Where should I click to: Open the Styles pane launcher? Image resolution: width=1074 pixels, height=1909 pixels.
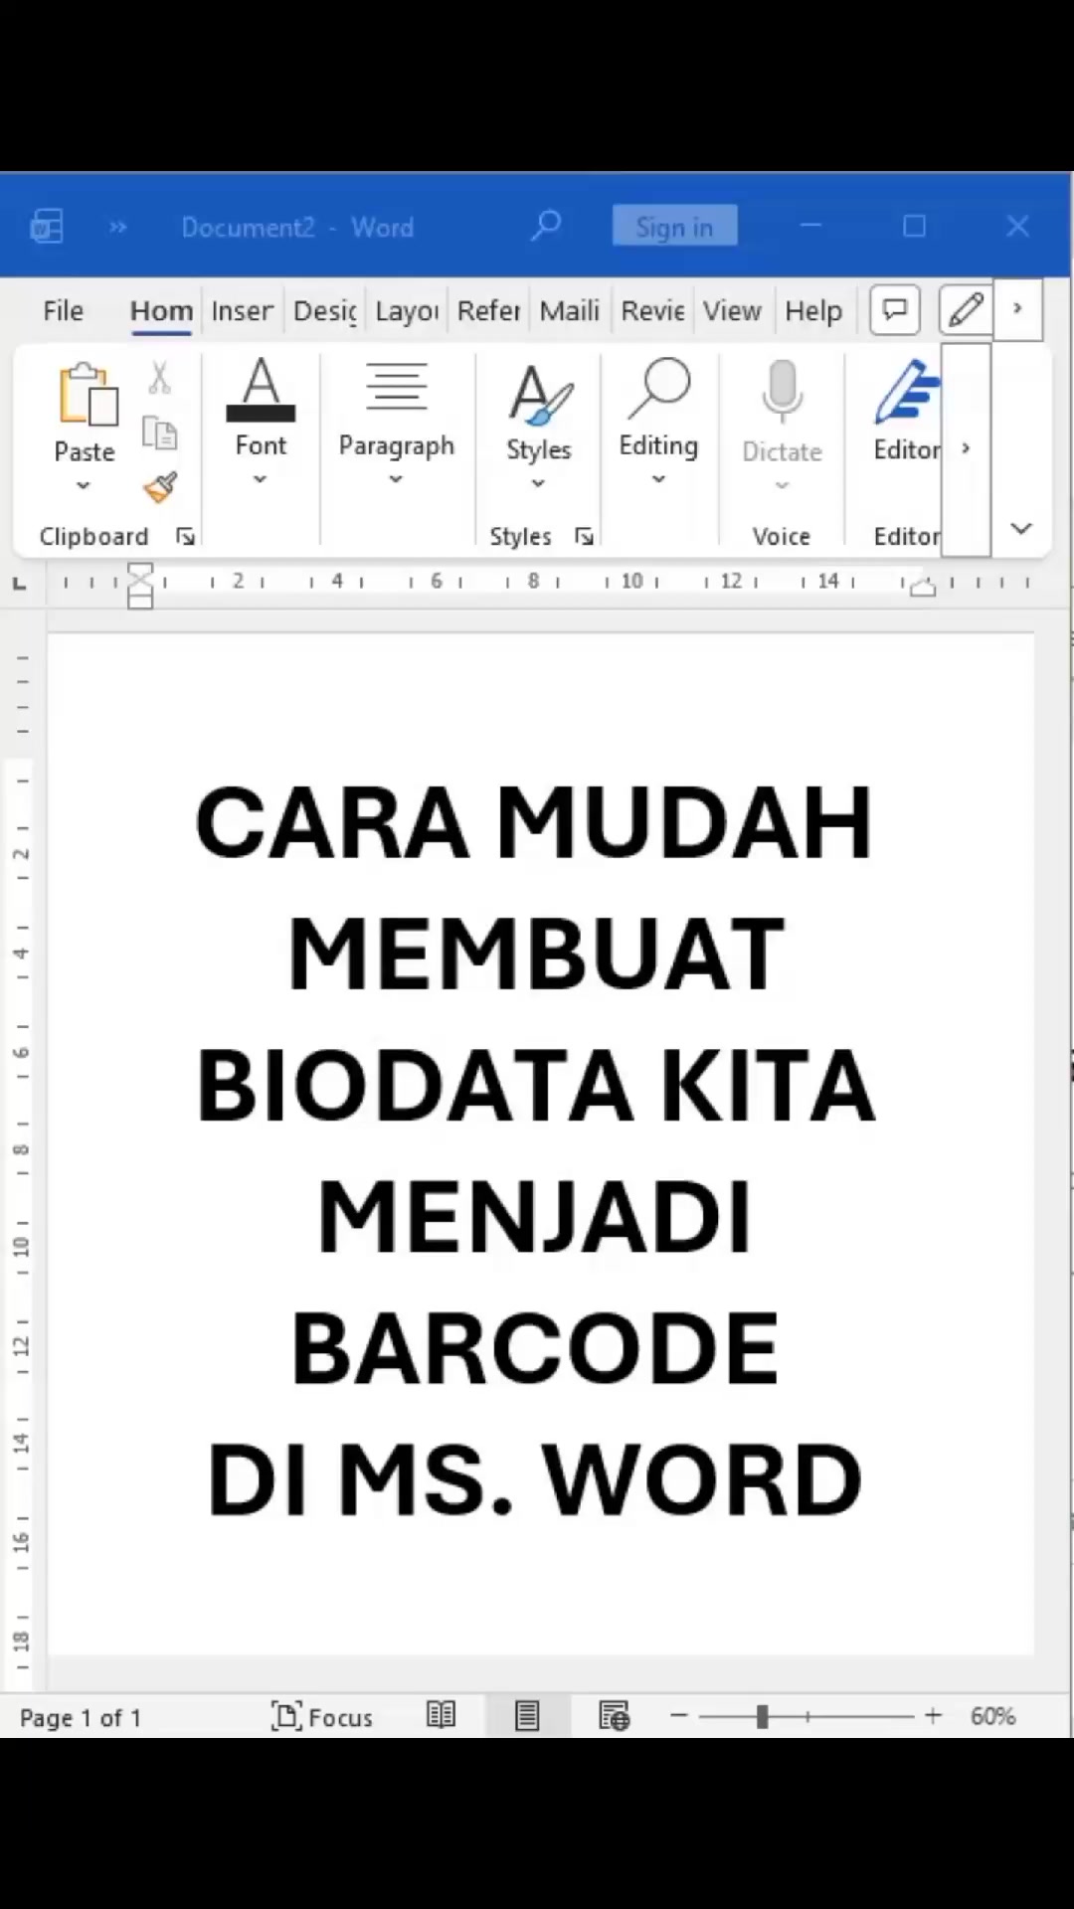tap(585, 537)
